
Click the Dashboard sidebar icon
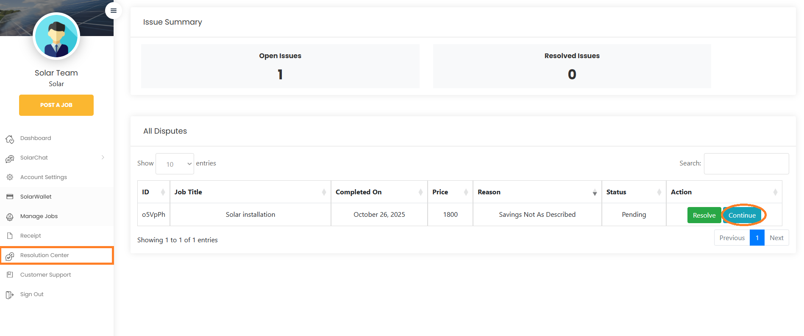coord(10,139)
